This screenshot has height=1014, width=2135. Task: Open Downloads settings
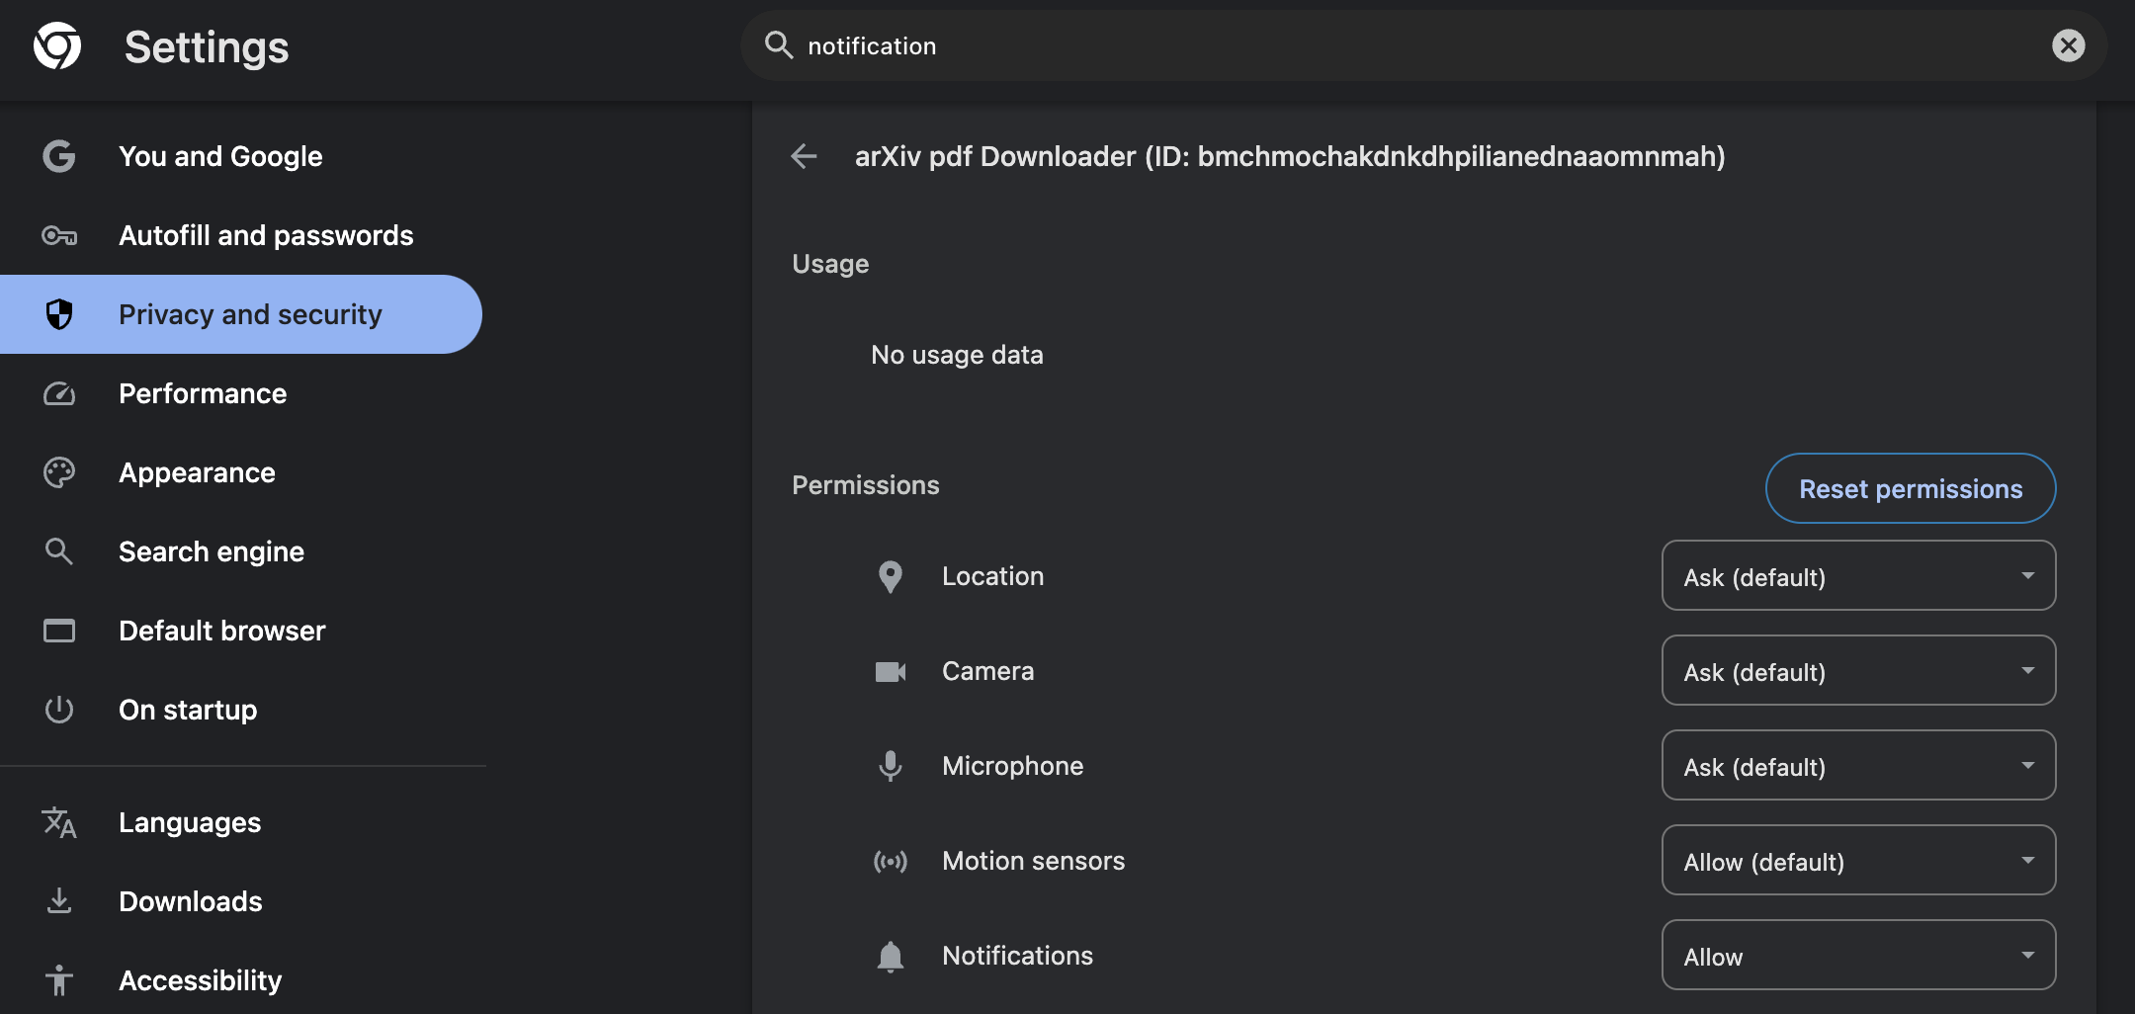(241, 901)
